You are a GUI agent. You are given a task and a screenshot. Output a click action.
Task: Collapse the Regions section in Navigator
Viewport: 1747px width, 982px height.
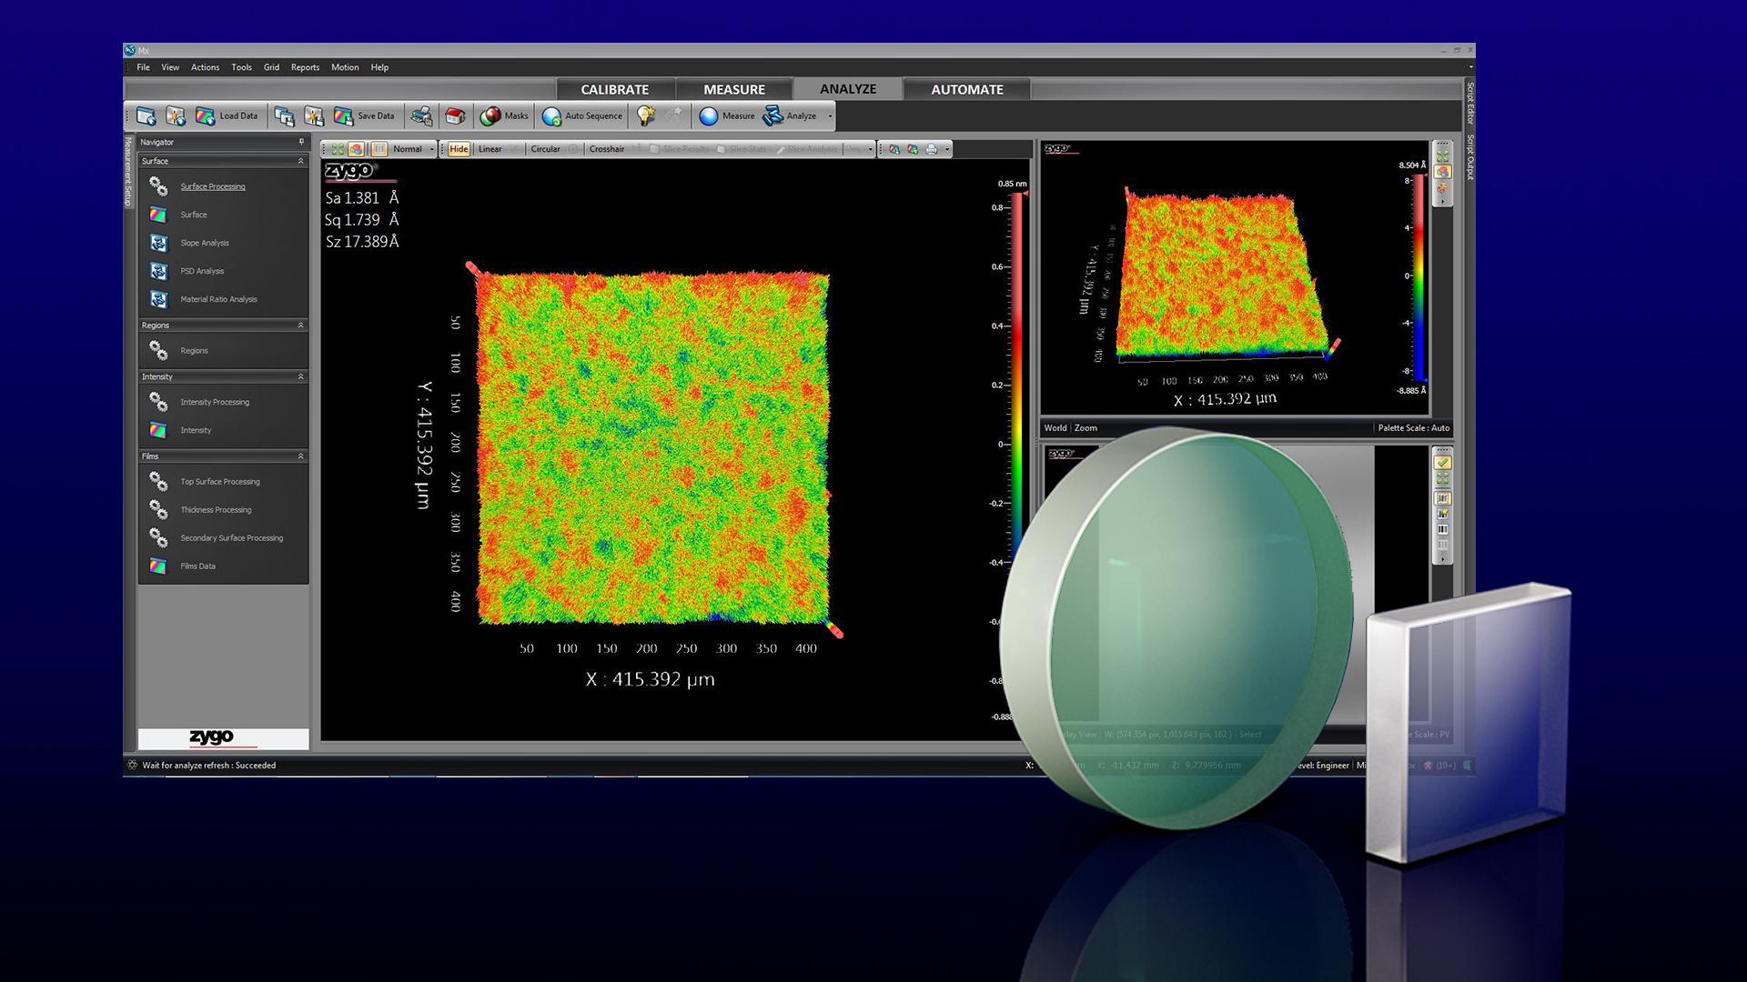pos(301,326)
